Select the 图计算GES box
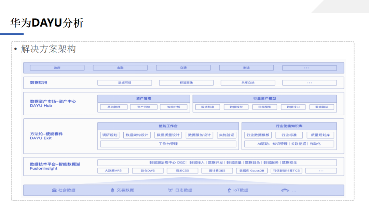The image size is (369, 208). [x=217, y=171]
